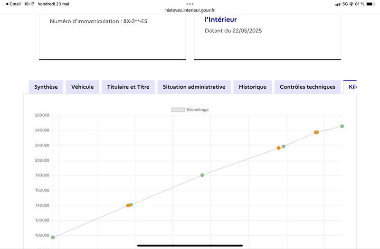
Task: Tap the 81 % battery percentage
Action: (x=360, y=4)
